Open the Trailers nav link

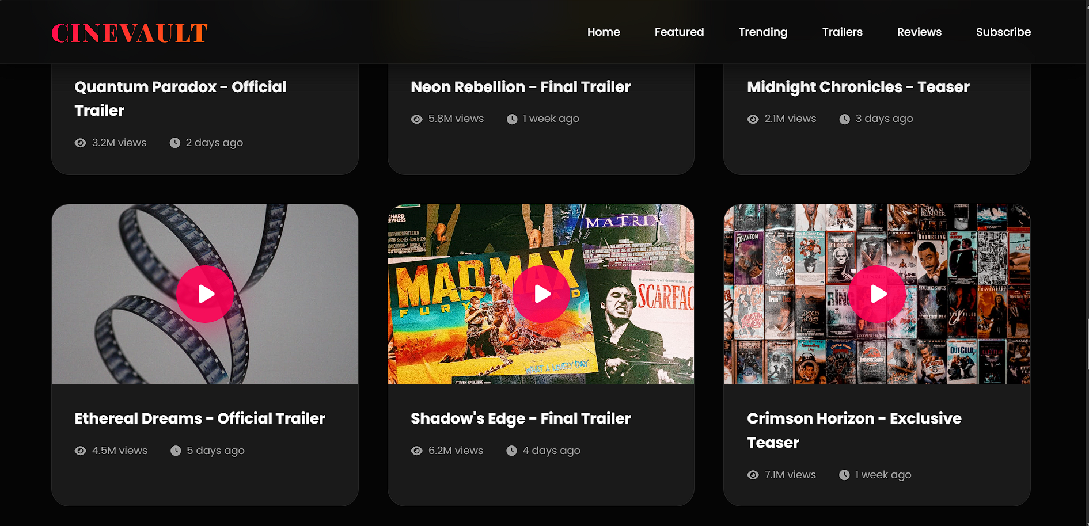(842, 32)
